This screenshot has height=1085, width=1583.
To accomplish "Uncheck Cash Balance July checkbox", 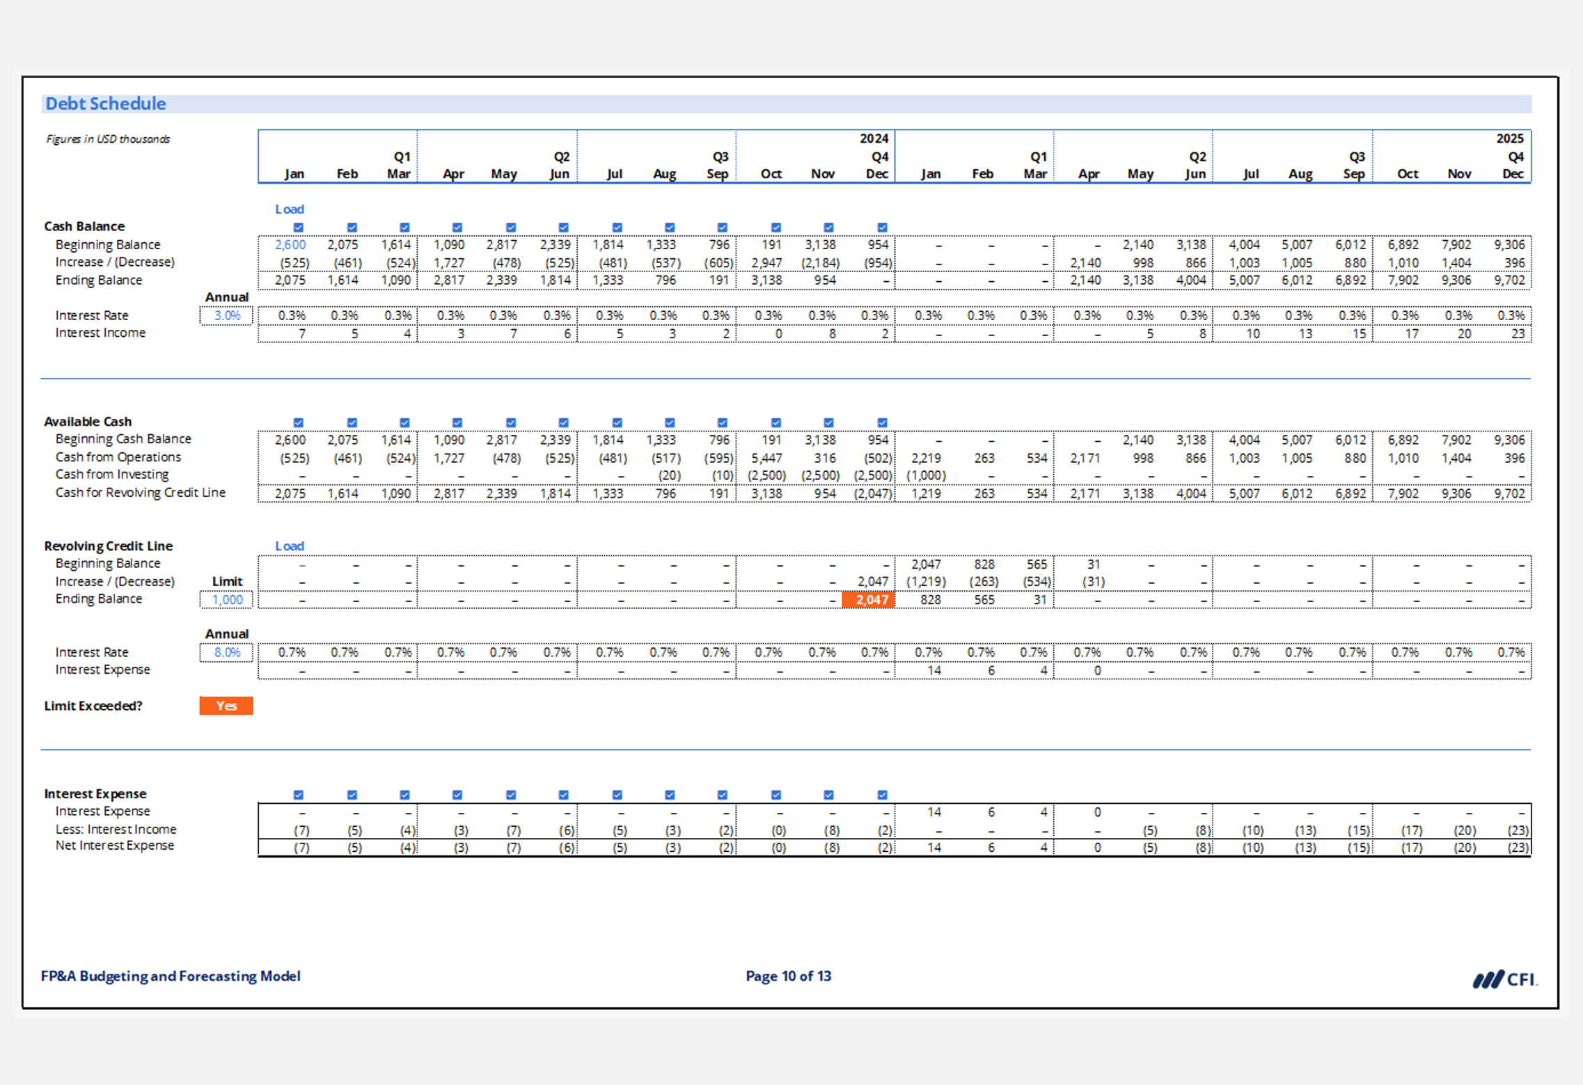I will [617, 228].
